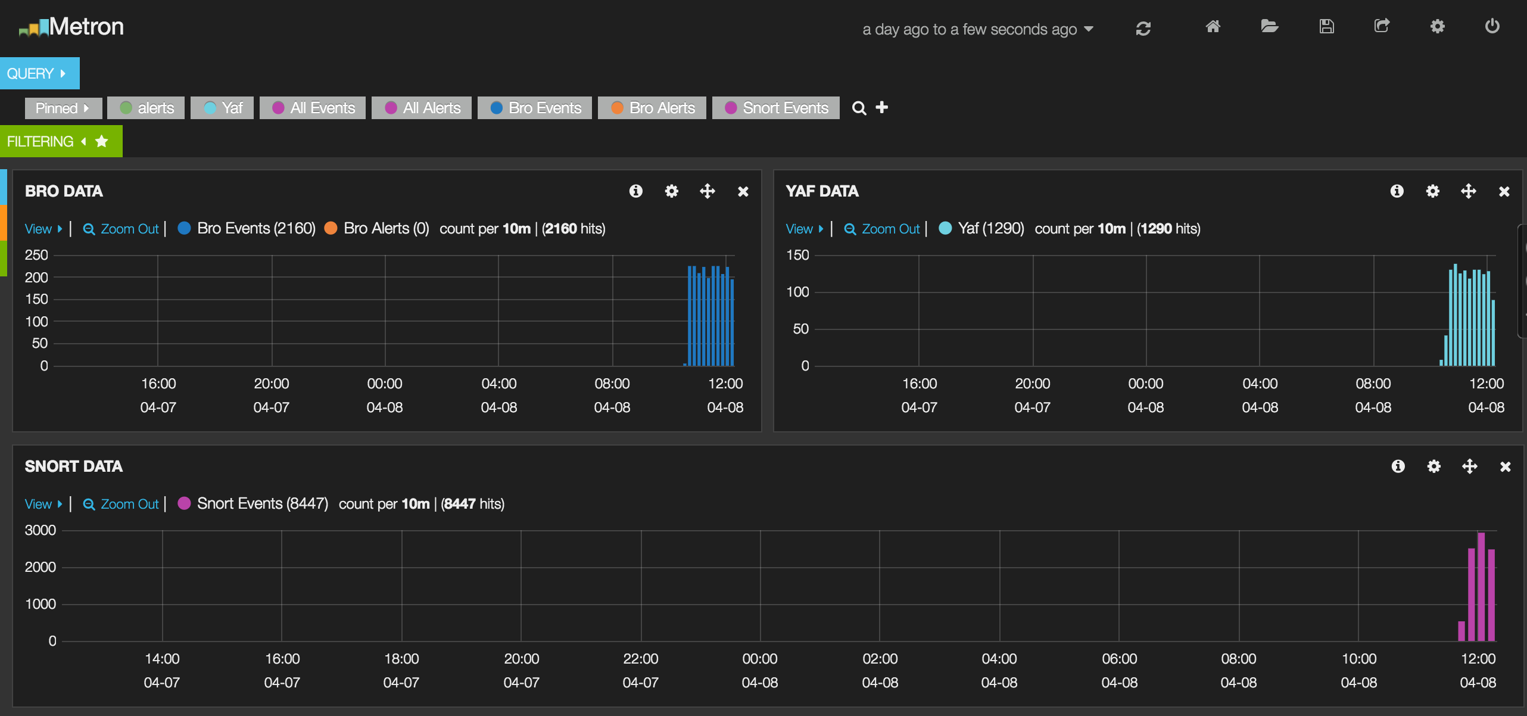The image size is (1527, 716).
Task: Open the Pinned queries menu
Action: coord(63,108)
